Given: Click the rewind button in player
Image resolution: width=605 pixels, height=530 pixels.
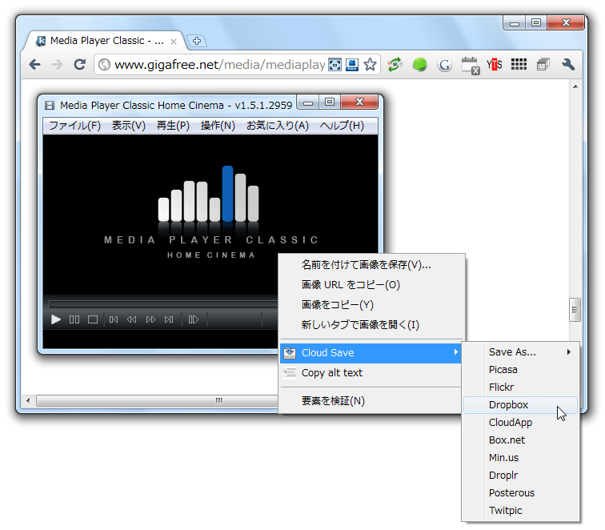Looking at the screenshot, I should 131,319.
